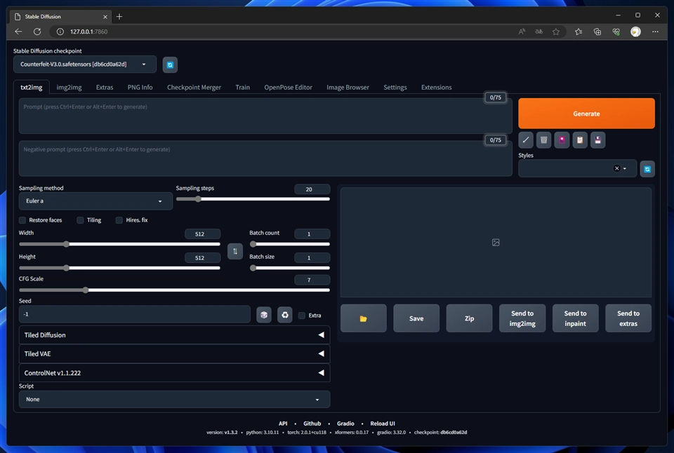Click the arrow icon under Generate to read prompt parameters

click(526, 140)
